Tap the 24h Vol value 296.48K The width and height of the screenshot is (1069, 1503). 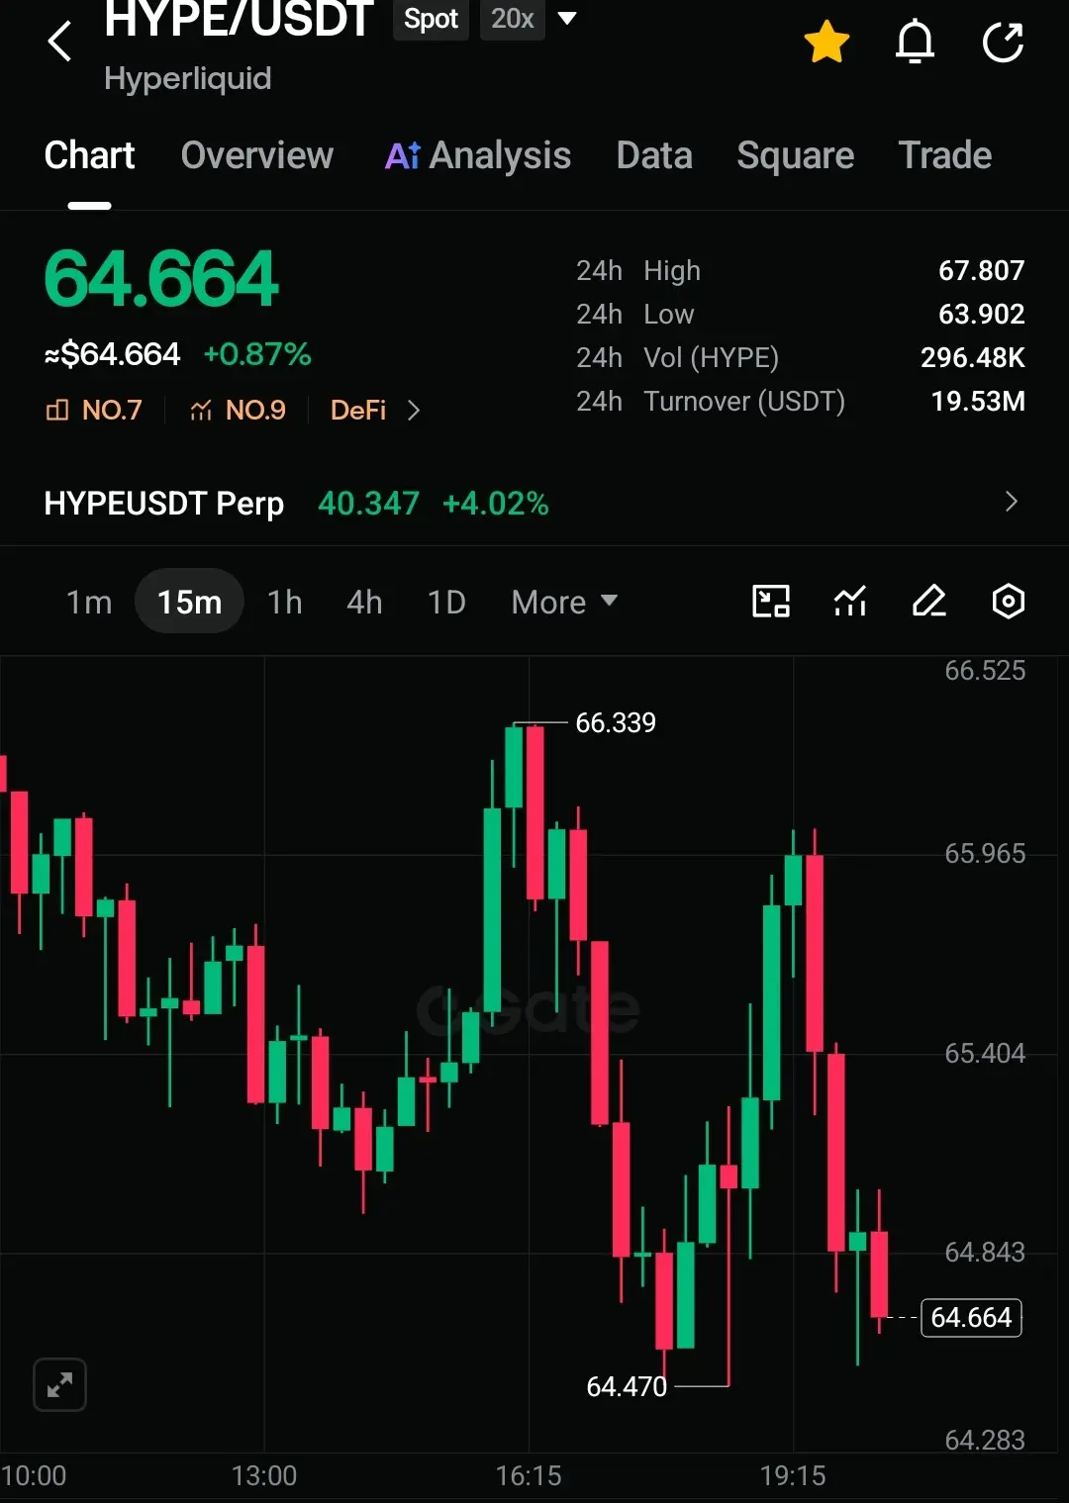(x=972, y=357)
